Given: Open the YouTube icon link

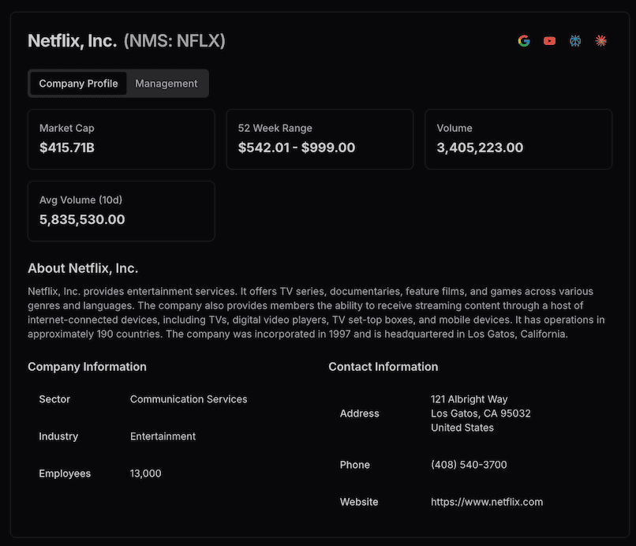Looking at the screenshot, I should coord(549,41).
